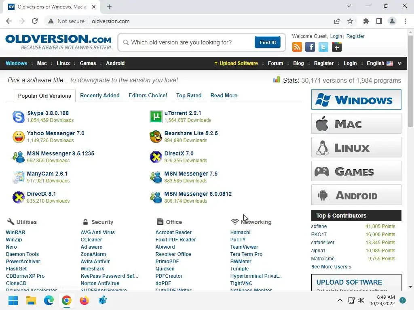Open Linux in the navigation bar

tap(63, 63)
